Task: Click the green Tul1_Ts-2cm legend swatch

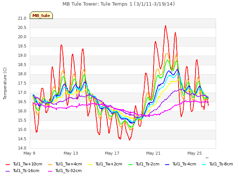Action: 131,165
